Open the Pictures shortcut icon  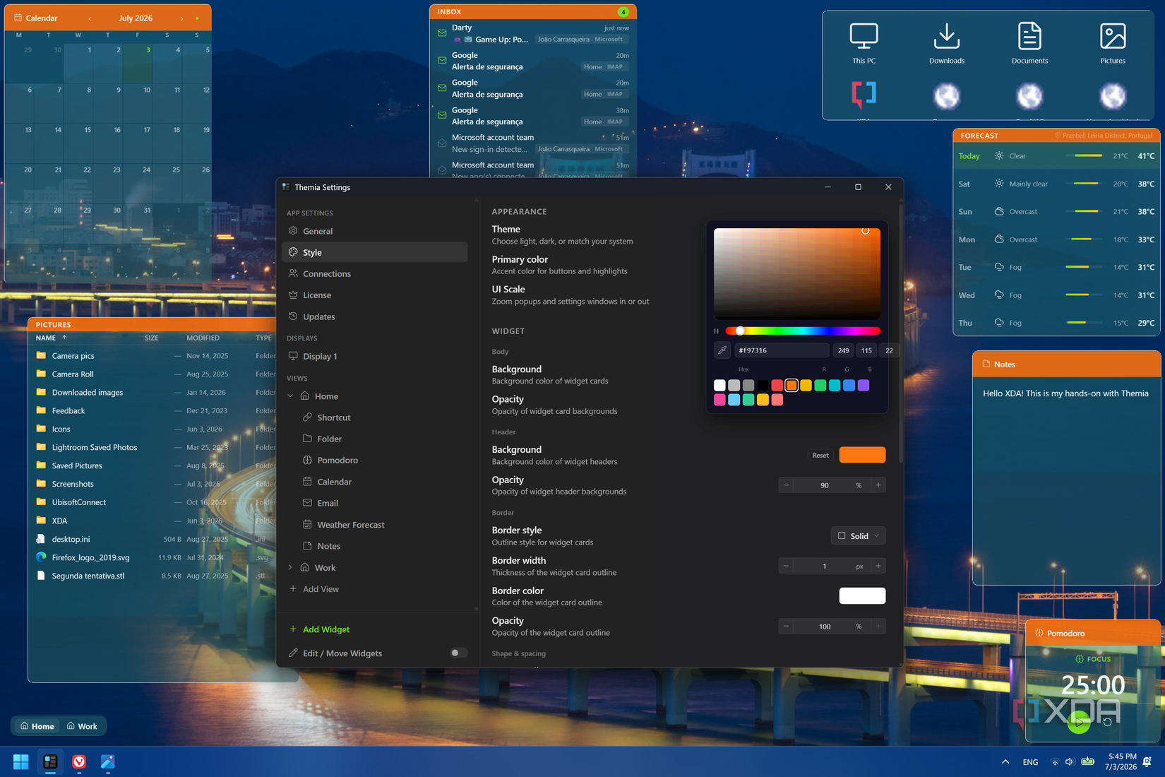click(x=1113, y=44)
